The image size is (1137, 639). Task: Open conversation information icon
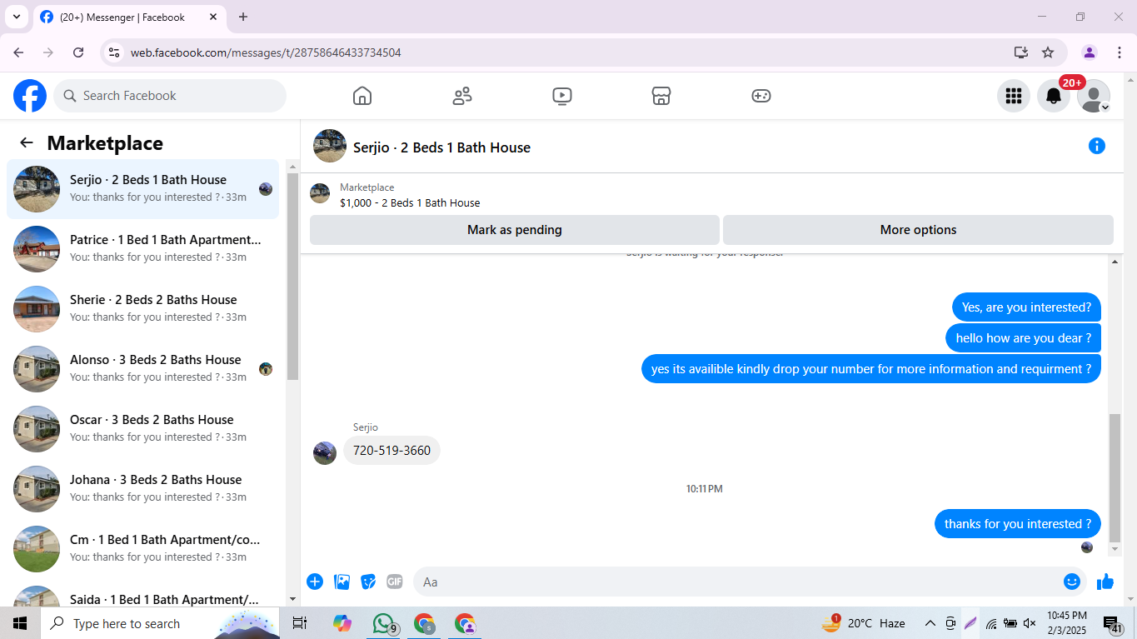[x=1097, y=147]
